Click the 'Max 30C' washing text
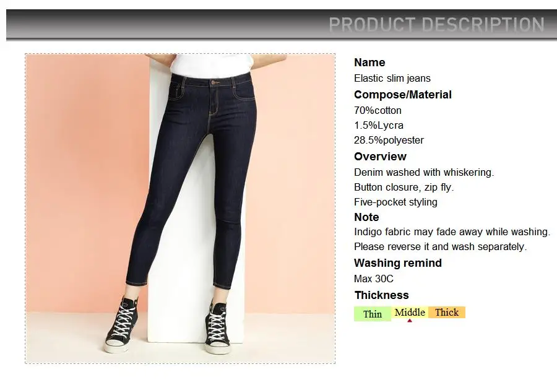This screenshot has height=385, width=557. (x=374, y=279)
